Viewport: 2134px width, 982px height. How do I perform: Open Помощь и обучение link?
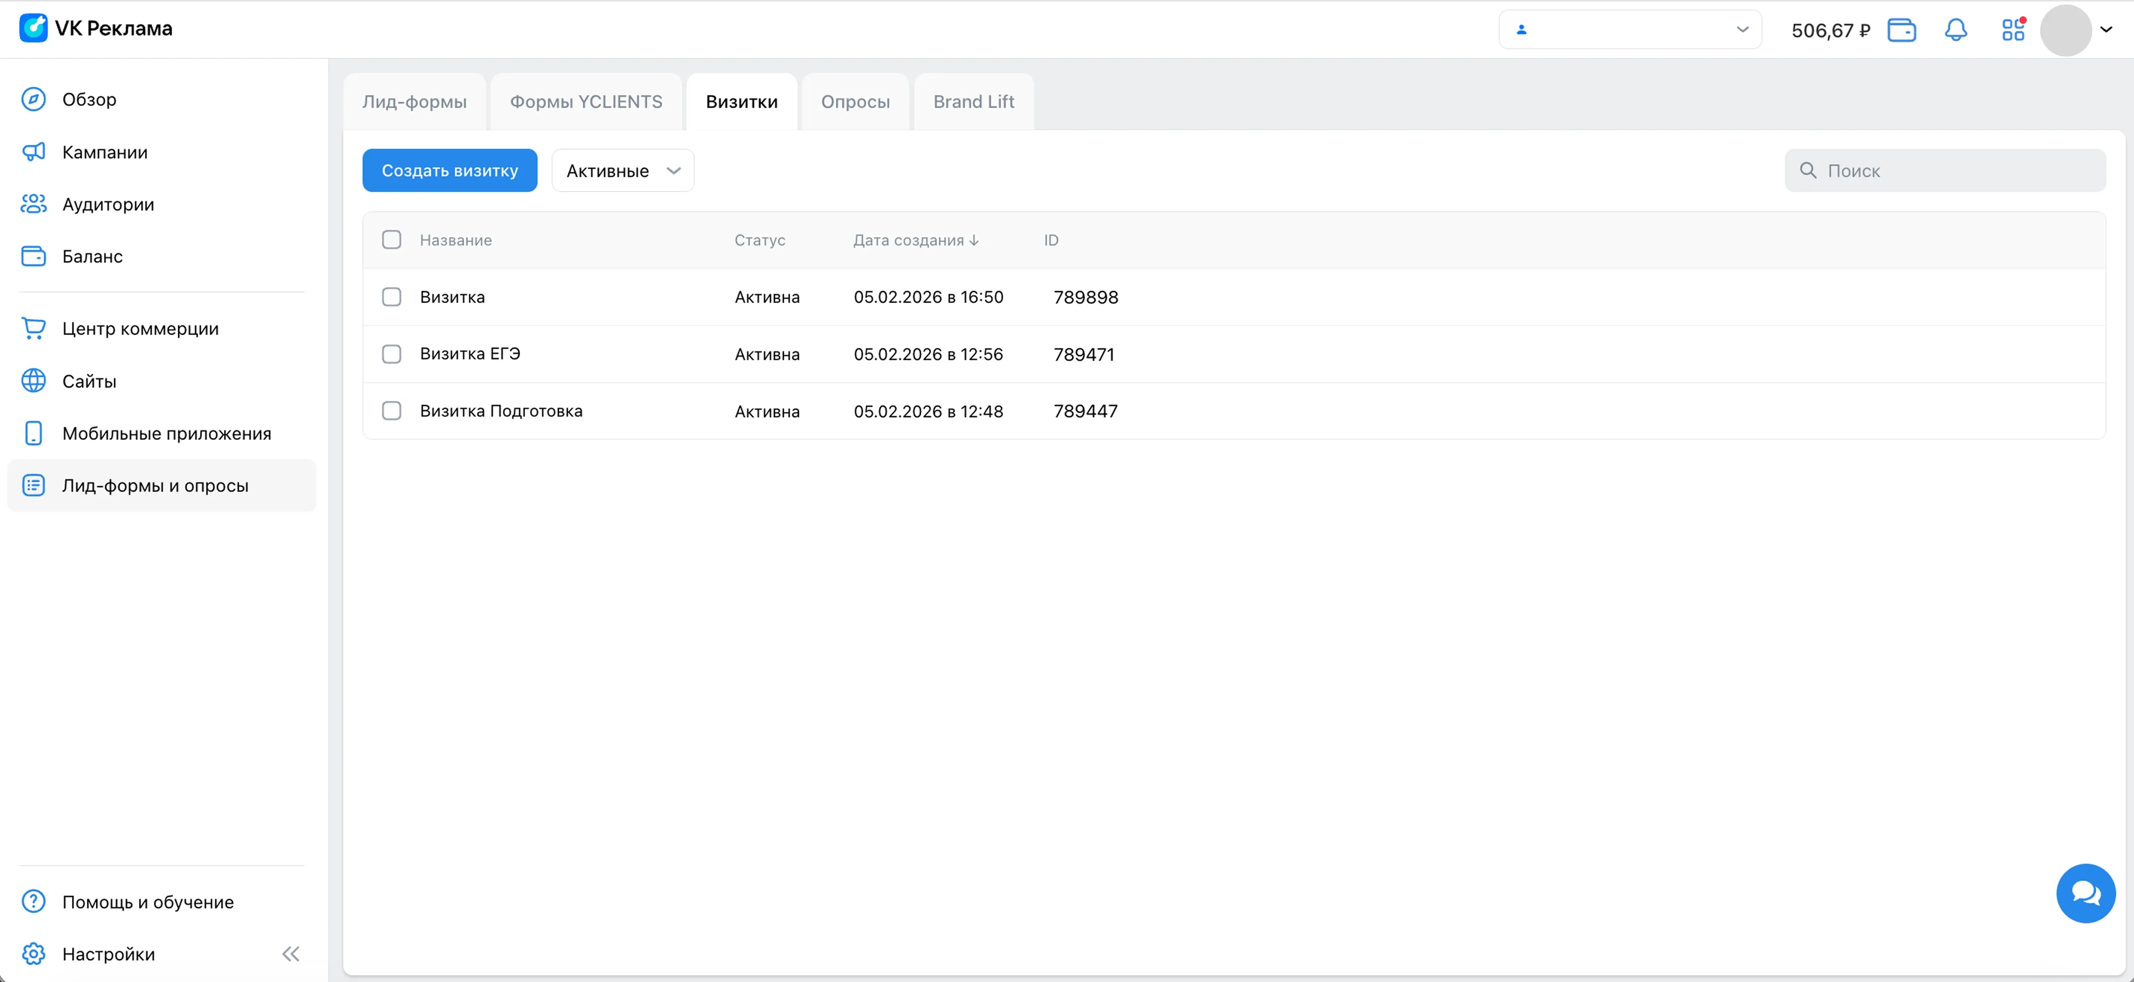point(147,902)
